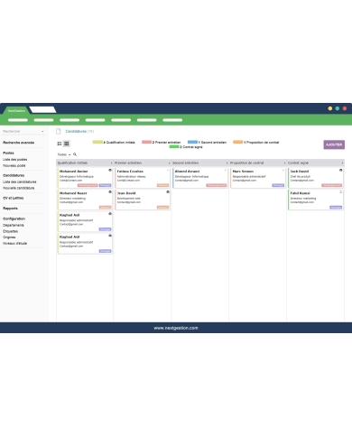Click red tag on Ahmed Amami card
This screenshot has width=352, height=437.
[217, 185]
